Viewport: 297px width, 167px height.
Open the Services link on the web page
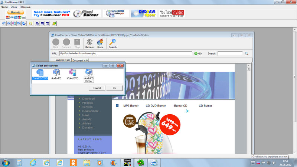click(x=87, y=107)
